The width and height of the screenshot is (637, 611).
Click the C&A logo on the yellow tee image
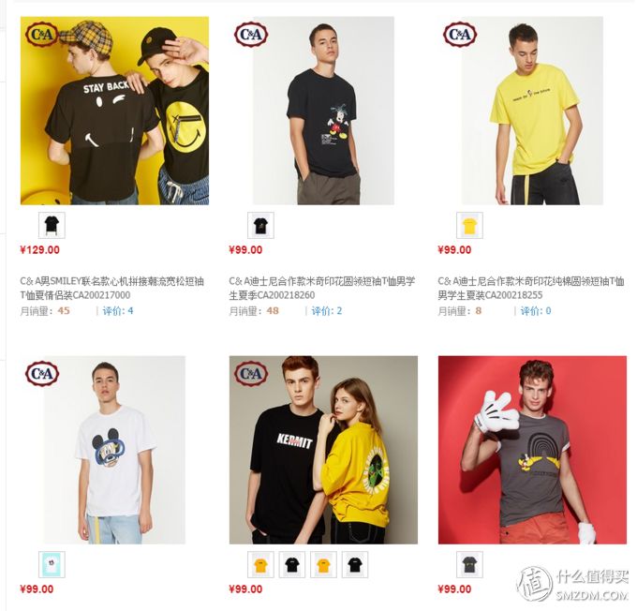(460, 34)
